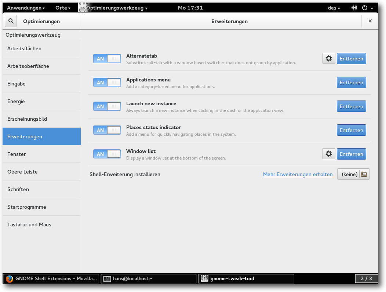
Task: Click the Places status indicator title
Action: pyautogui.click(x=153, y=127)
